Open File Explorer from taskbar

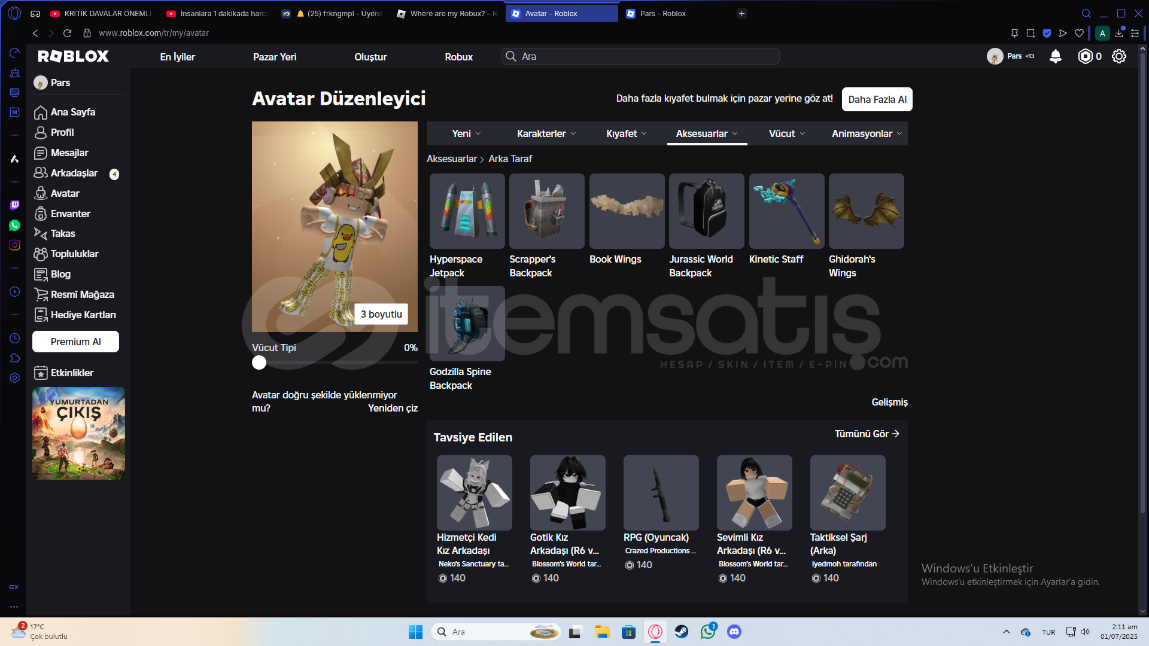coord(602,632)
